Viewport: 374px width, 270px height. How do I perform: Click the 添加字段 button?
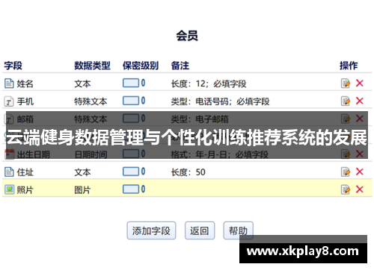click(151, 230)
